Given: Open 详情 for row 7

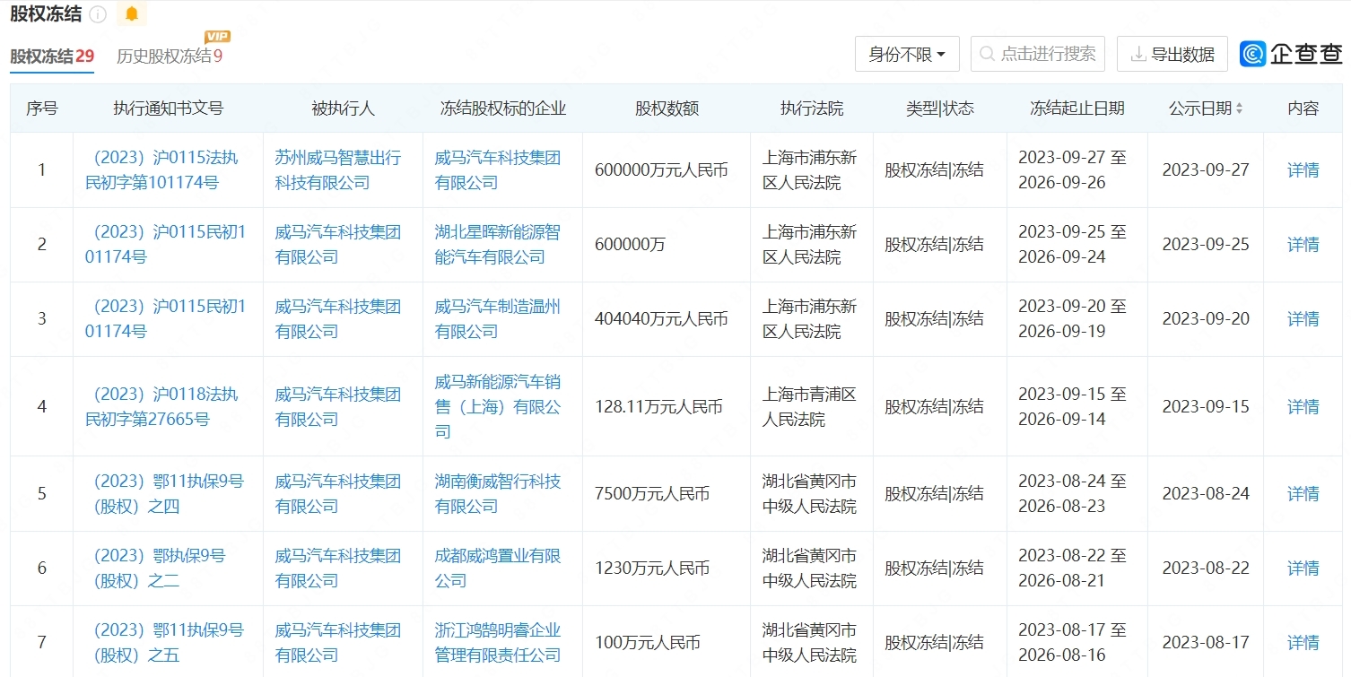Looking at the screenshot, I should [x=1303, y=643].
